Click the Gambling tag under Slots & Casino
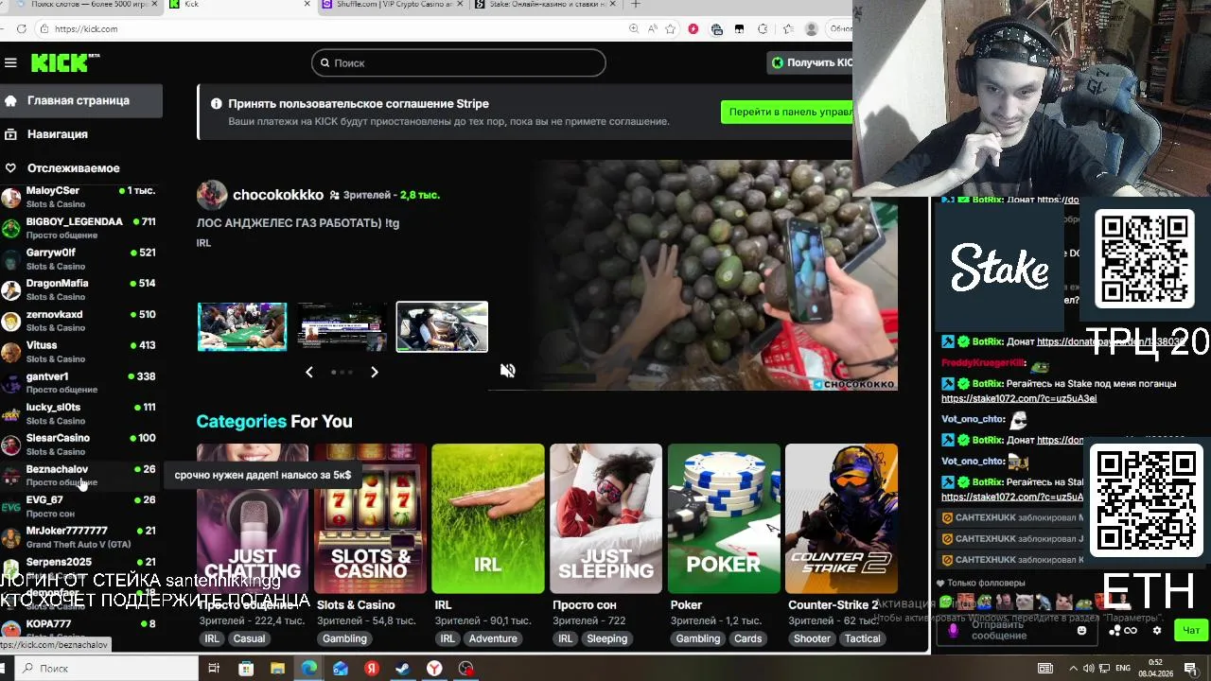The width and height of the screenshot is (1211, 681). pos(344,639)
